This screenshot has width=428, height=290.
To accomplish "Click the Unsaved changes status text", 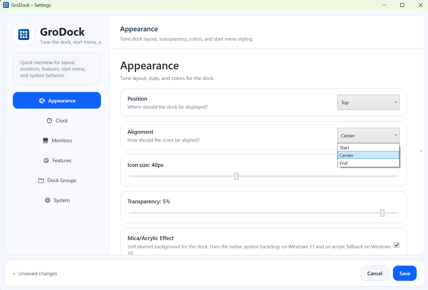I will [x=38, y=273].
